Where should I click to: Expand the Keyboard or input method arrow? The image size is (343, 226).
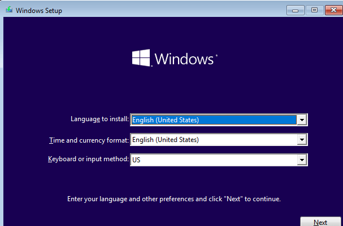tap(302, 160)
